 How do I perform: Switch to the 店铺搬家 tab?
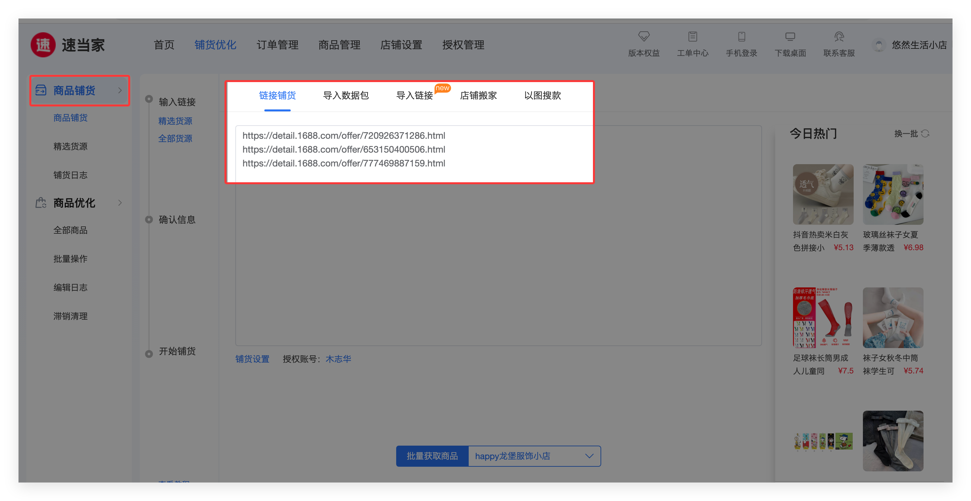[x=478, y=96]
